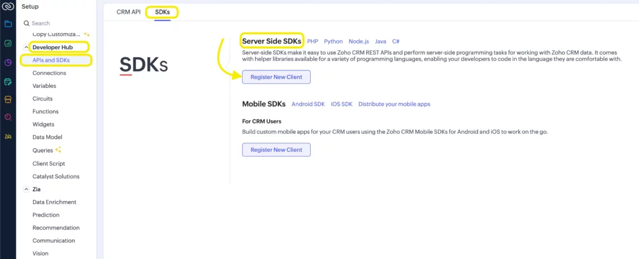Open the pink magnifier search icon in rail
Viewport: 639px width, 259px height.
(x=7, y=117)
